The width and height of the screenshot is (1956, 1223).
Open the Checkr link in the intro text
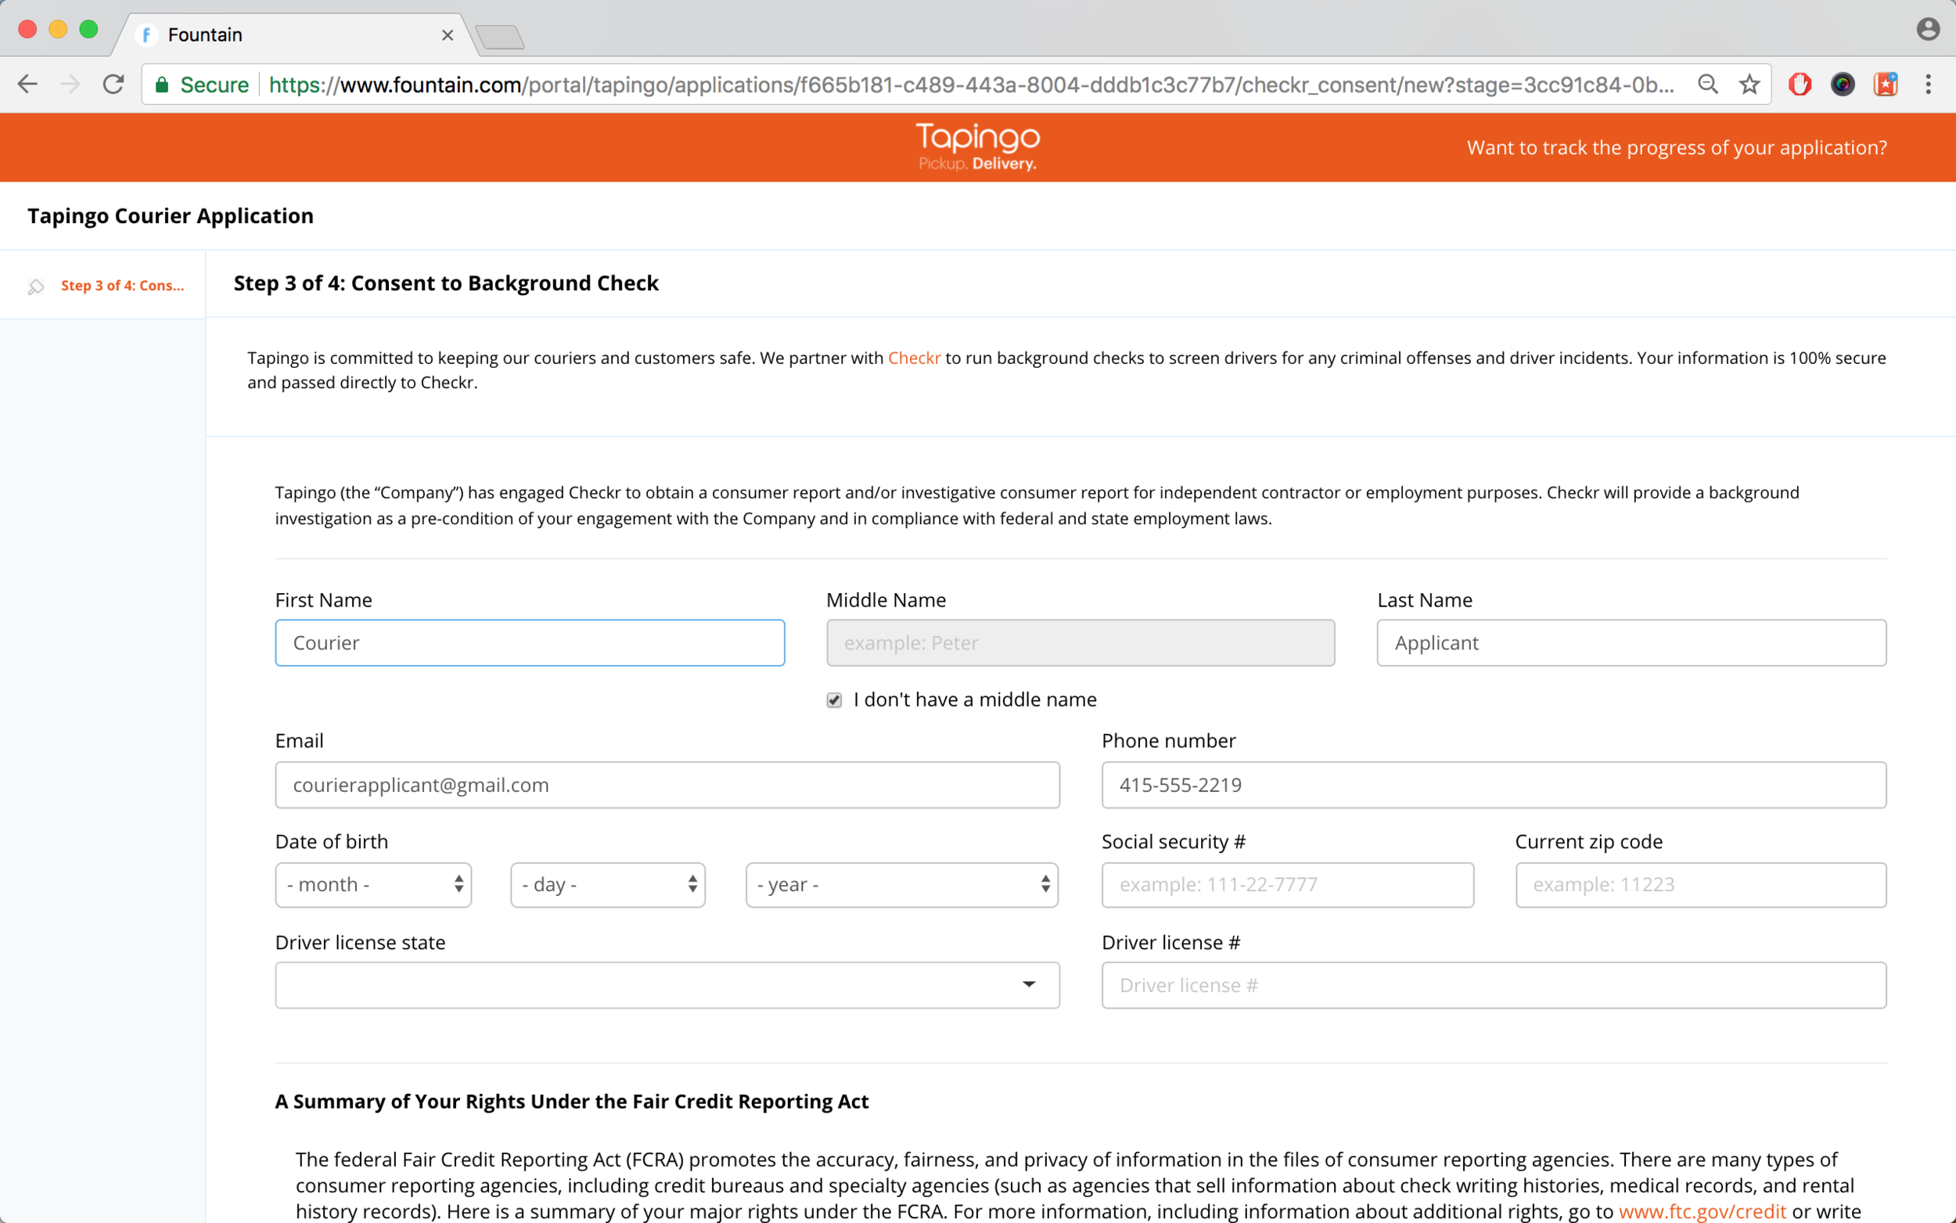point(914,358)
